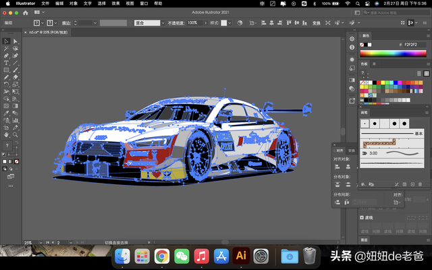This screenshot has width=432, height=270.
Task: Pick a color from the spectrum bar
Action: click(x=394, y=53)
